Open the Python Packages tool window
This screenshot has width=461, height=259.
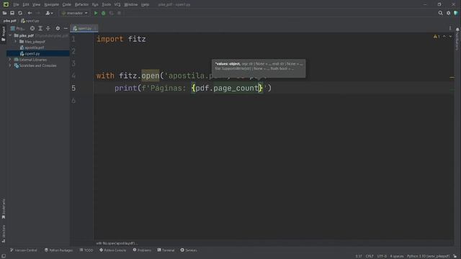pyautogui.click(x=58, y=250)
